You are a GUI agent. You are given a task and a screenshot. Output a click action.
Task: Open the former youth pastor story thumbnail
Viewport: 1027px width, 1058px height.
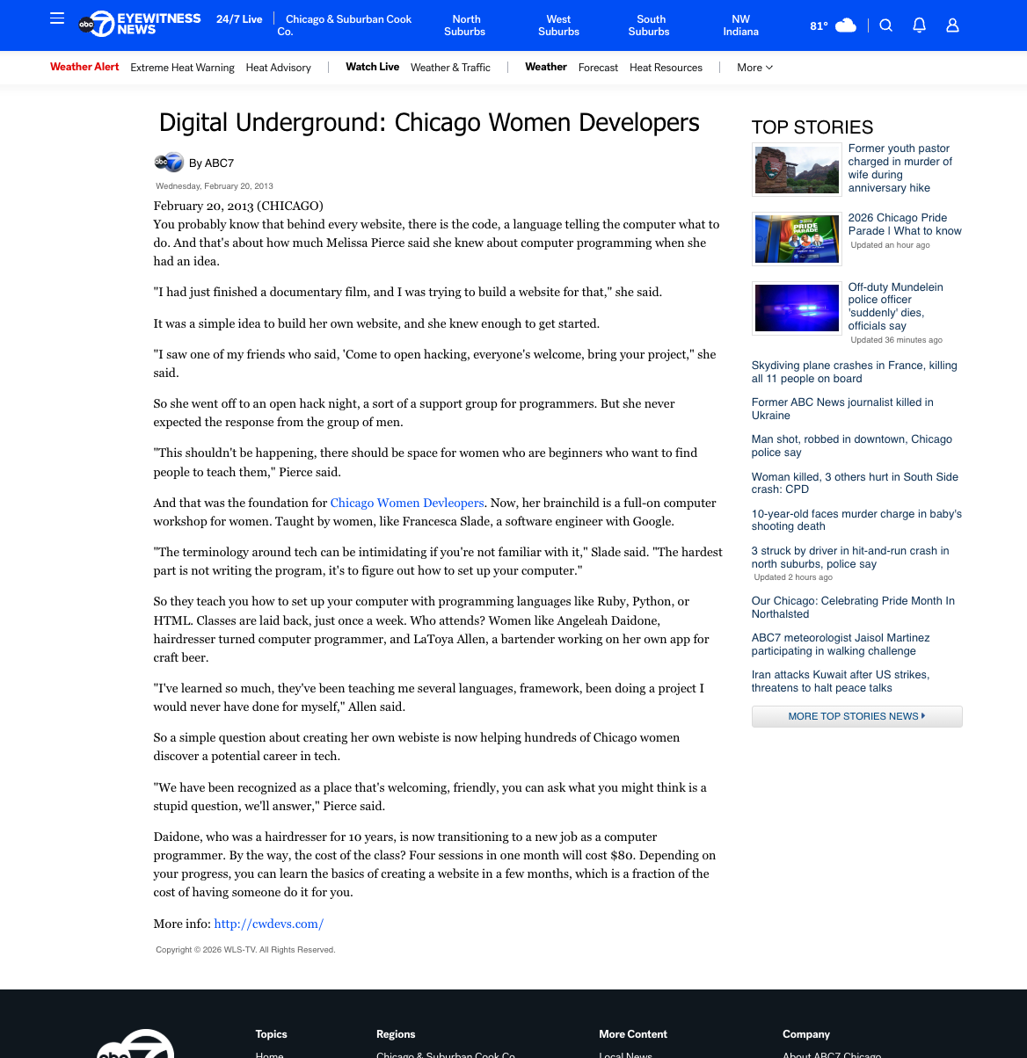[x=797, y=170]
